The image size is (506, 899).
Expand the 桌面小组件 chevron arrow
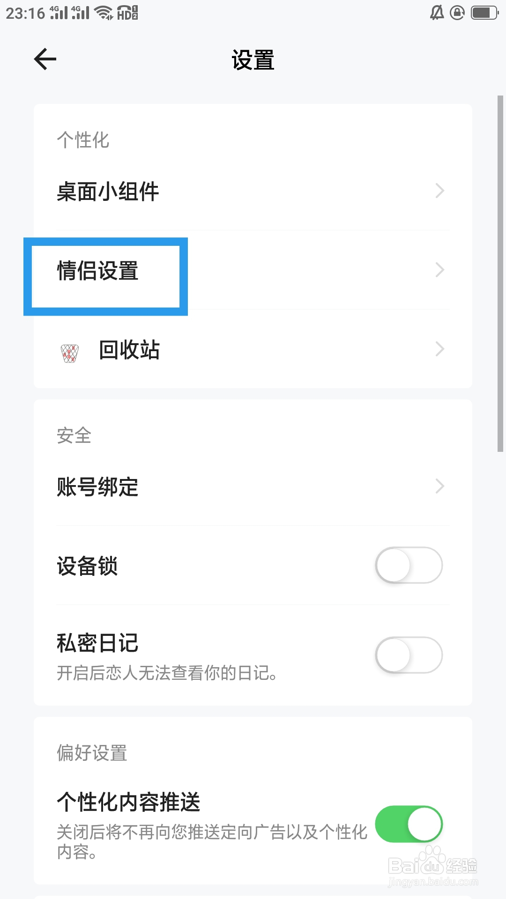click(x=439, y=191)
